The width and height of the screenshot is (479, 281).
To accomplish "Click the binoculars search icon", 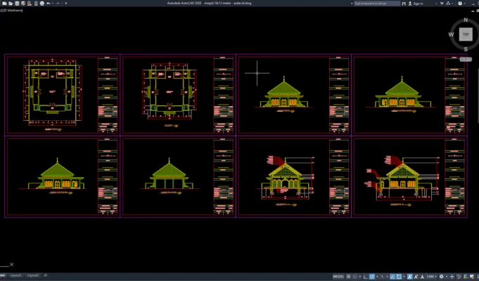I will [x=404, y=4].
